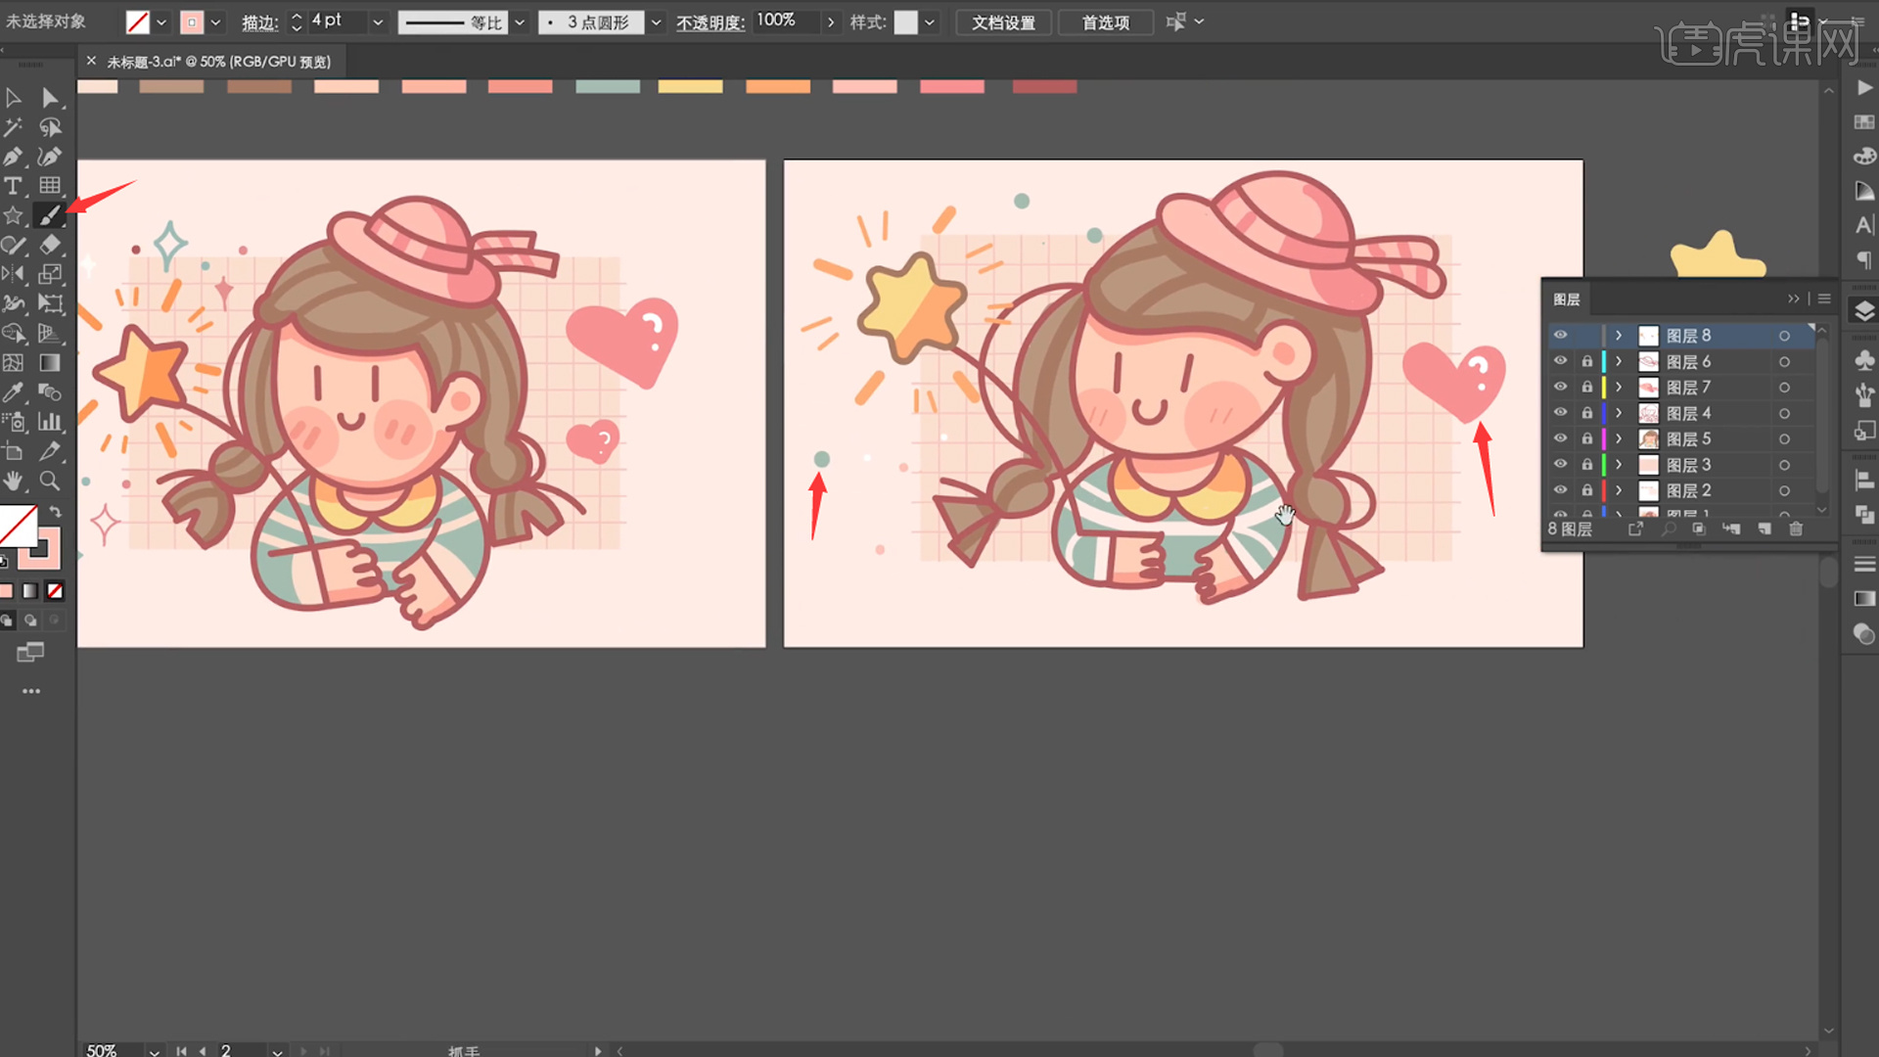Expand 图层 4 sublayers

(x=1619, y=413)
